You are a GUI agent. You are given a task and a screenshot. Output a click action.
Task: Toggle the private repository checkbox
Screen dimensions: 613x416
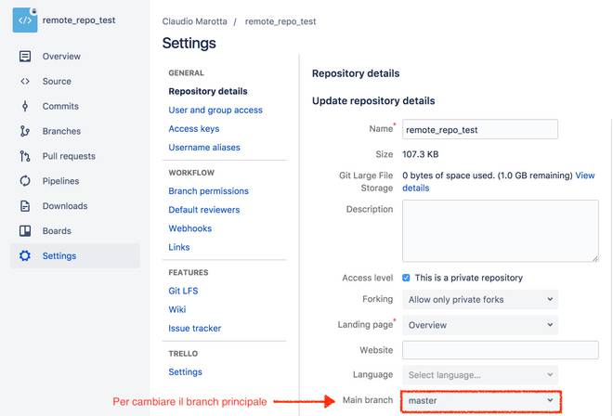(407, 278)
